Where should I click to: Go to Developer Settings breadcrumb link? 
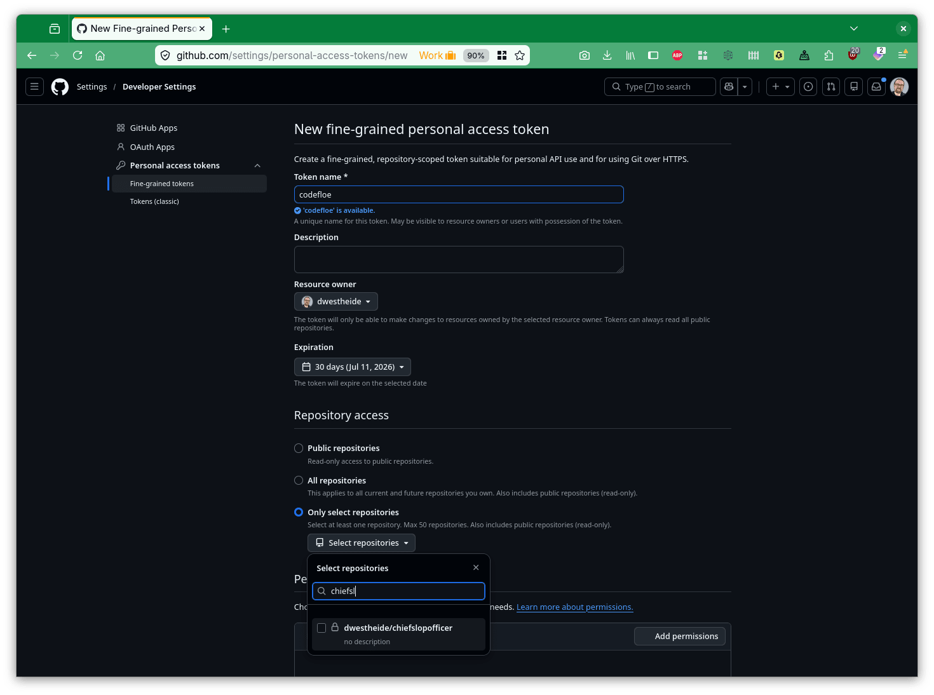(x=159, y=87)
